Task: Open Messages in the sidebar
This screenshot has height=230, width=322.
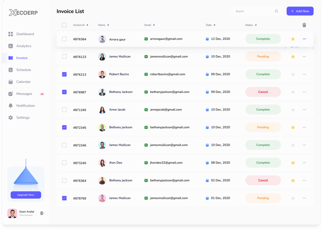Action: click(24, 94)
